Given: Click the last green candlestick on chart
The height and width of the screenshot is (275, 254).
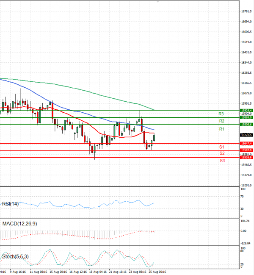Looking at the screenshot, I should (154, 138).
